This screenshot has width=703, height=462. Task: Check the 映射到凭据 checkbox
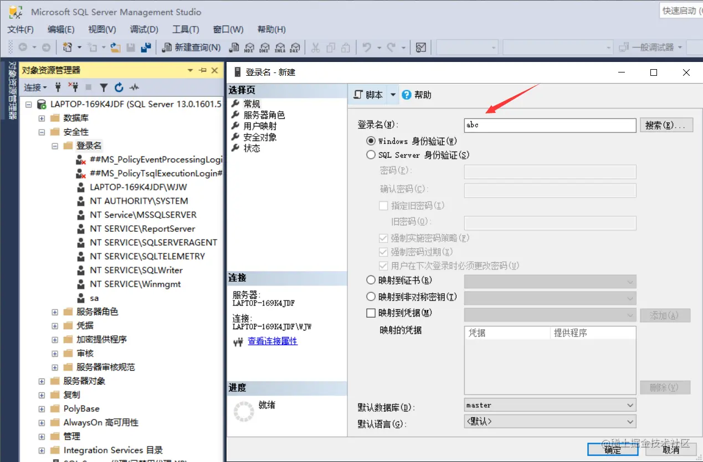click(371, 313)
